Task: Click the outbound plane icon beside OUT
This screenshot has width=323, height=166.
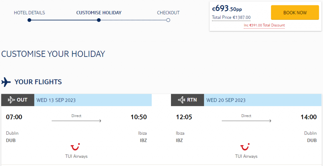Action: coord(11,100)
